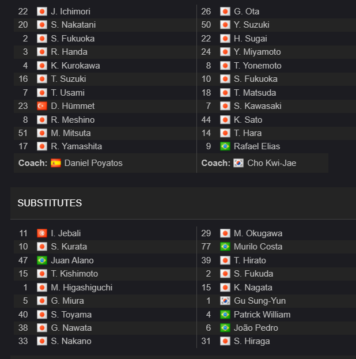Screen dimensions: 356x359
Task: Click the Brazil flag next to Juan Alano
Action: click(x=42, y=260)
